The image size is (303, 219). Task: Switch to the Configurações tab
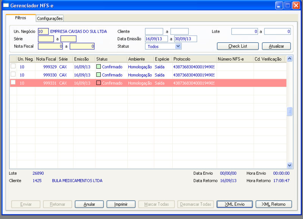point(50,18)
